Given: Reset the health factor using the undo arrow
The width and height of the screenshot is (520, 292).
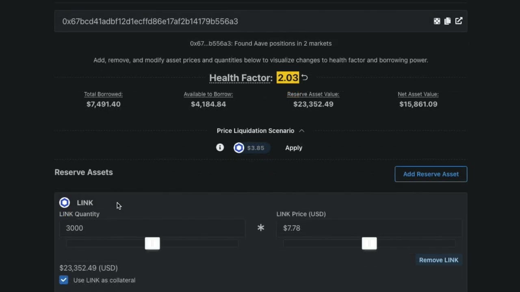Looking at the screenshot, I should tap(305, 77).
